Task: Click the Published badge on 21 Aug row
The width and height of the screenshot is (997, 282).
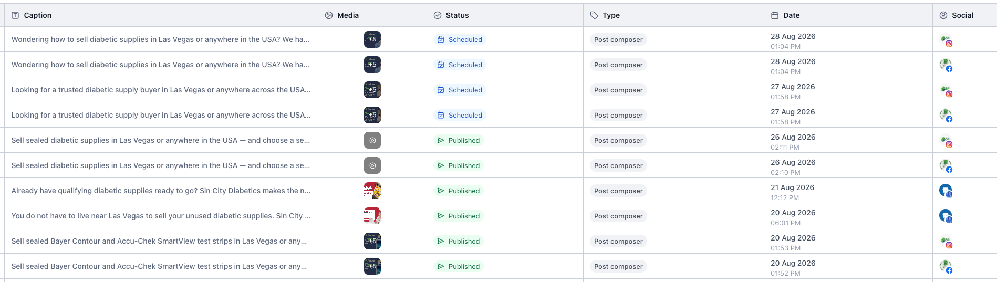Action: (459, 191)
